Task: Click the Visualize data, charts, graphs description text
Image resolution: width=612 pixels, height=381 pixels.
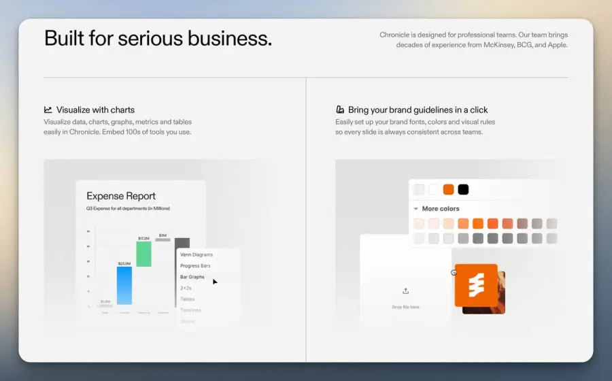Action: pos(118,127)
